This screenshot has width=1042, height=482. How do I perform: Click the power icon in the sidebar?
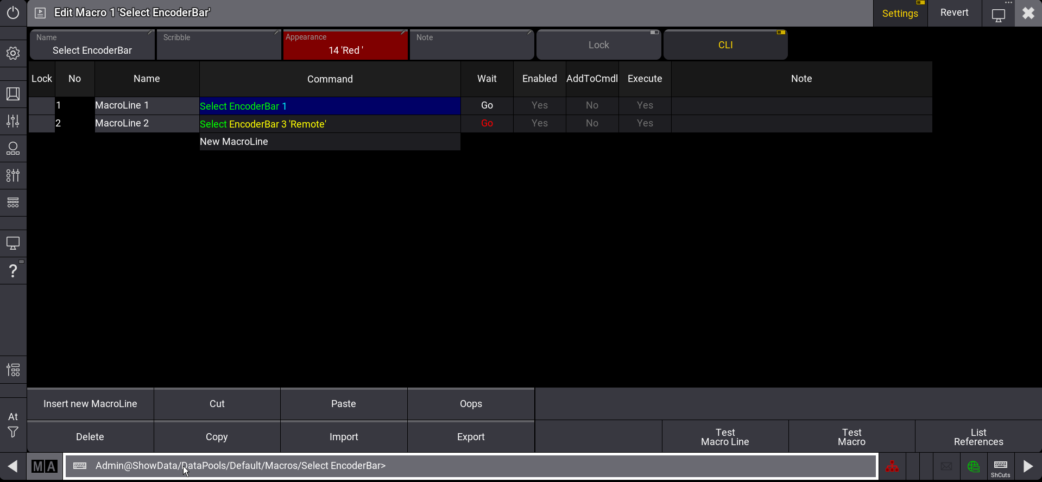pos(13,12)
